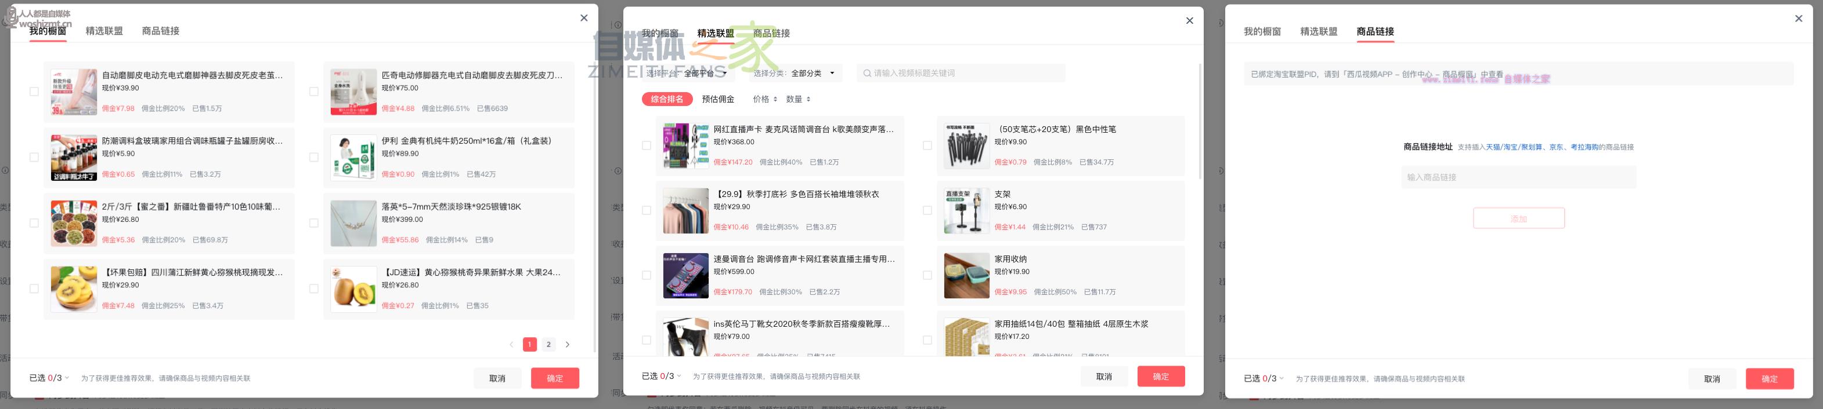Click the middle dialog's vertical scrollbar
Viewport: 1823px width, 409px height.
point(1200,120)
